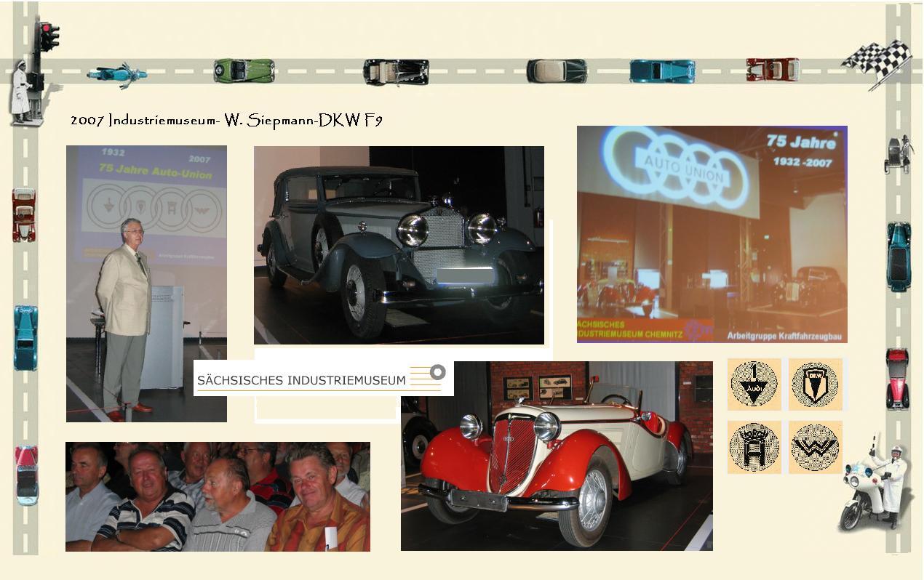Screen dimensions: 924x580
Task: Open the photo of the speaker in beige jacket
Action: [146, 283]
